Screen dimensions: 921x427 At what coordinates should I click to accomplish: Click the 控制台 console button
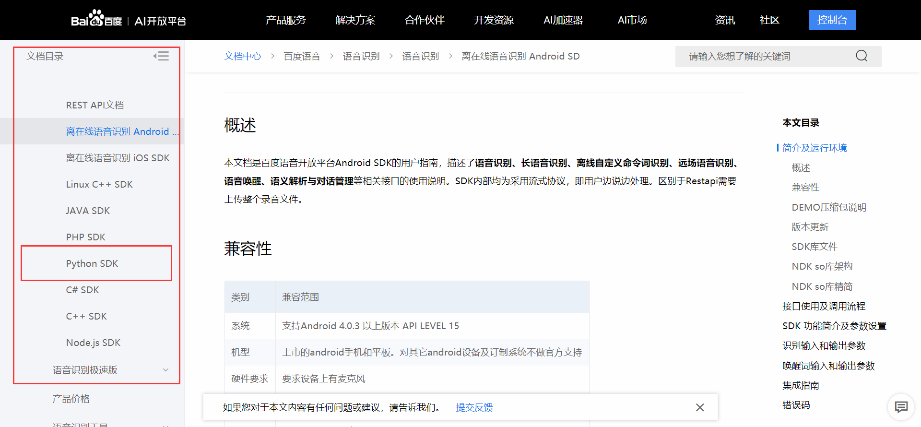[832, 20]
